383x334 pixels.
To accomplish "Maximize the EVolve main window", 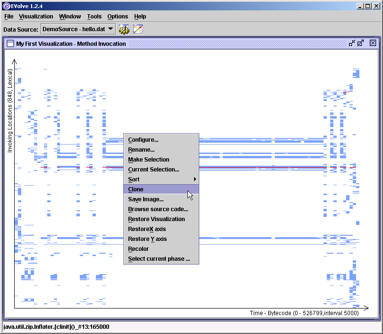I will 367,6.
